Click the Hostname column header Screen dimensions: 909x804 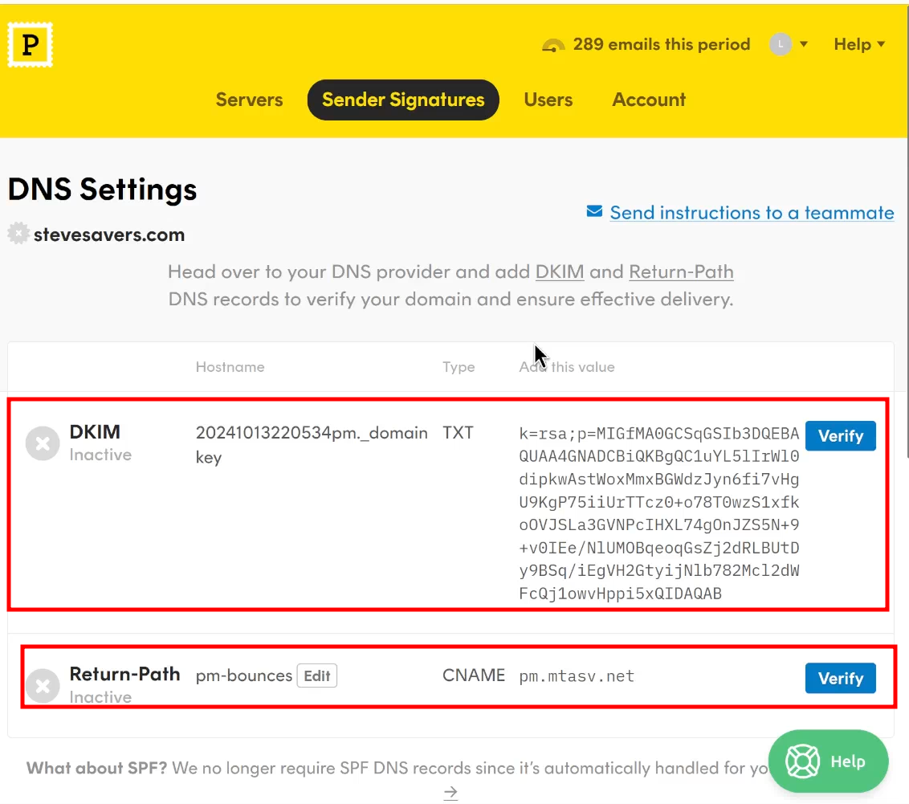coord(230,367)
